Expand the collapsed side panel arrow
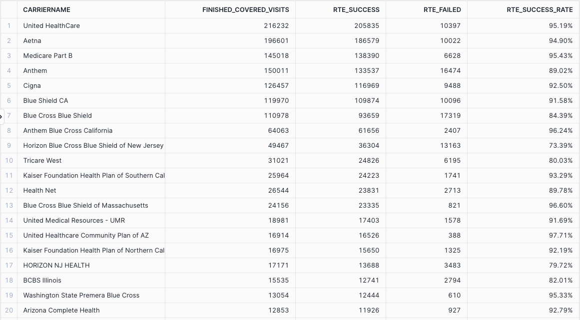 coord(1,117)
